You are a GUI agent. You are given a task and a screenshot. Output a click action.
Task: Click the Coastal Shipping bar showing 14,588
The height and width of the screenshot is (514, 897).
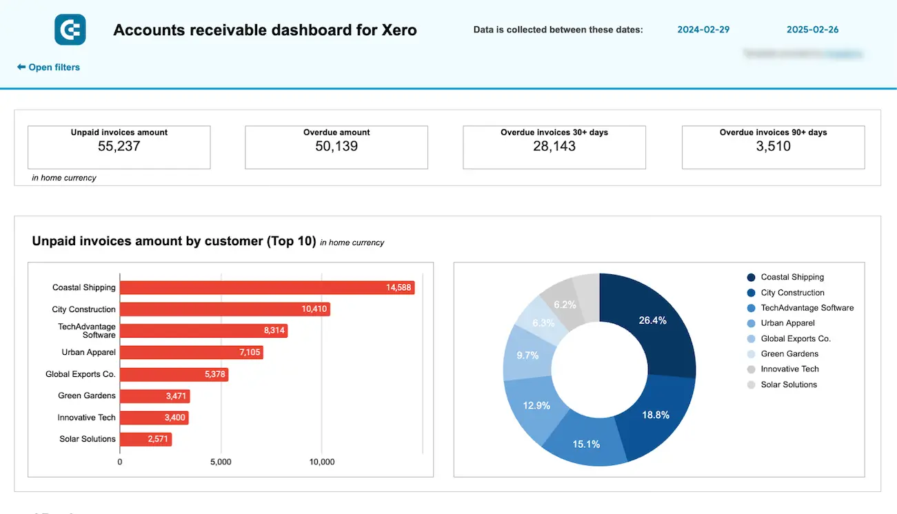tap(267, 287)
